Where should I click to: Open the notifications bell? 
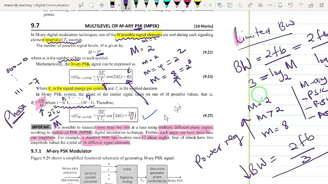280,5
